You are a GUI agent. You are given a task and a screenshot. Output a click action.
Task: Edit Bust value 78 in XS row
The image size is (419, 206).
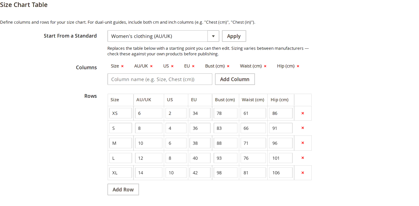226,113
